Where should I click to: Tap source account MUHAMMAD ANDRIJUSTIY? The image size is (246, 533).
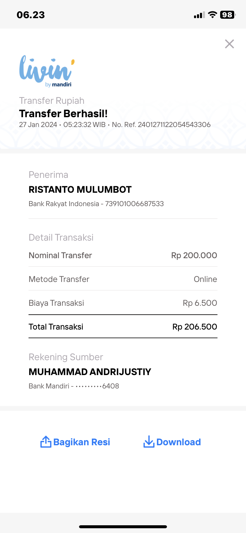click(90, 372)
